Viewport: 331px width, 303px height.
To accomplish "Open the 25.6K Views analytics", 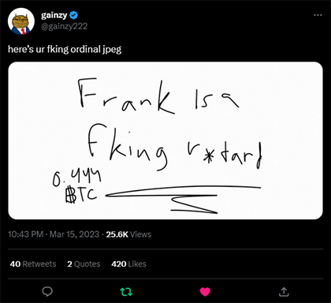I will [x=128, y=234].
